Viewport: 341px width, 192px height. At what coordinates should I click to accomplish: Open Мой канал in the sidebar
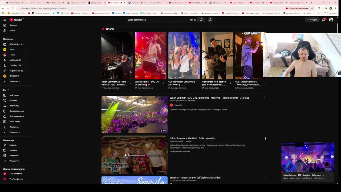pyautogui.click(x=14, y=95)
